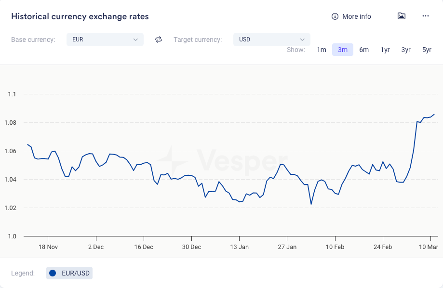Show the 1yr time range
This screenshot has height=288, width=443.
point(385,50)
